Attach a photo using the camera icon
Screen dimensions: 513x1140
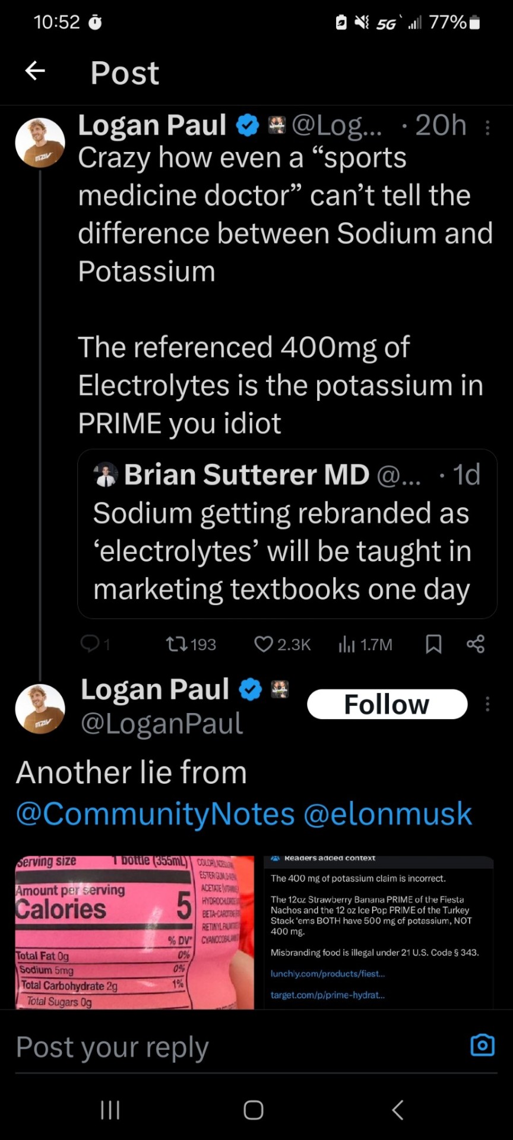(x=482, y=1046)
